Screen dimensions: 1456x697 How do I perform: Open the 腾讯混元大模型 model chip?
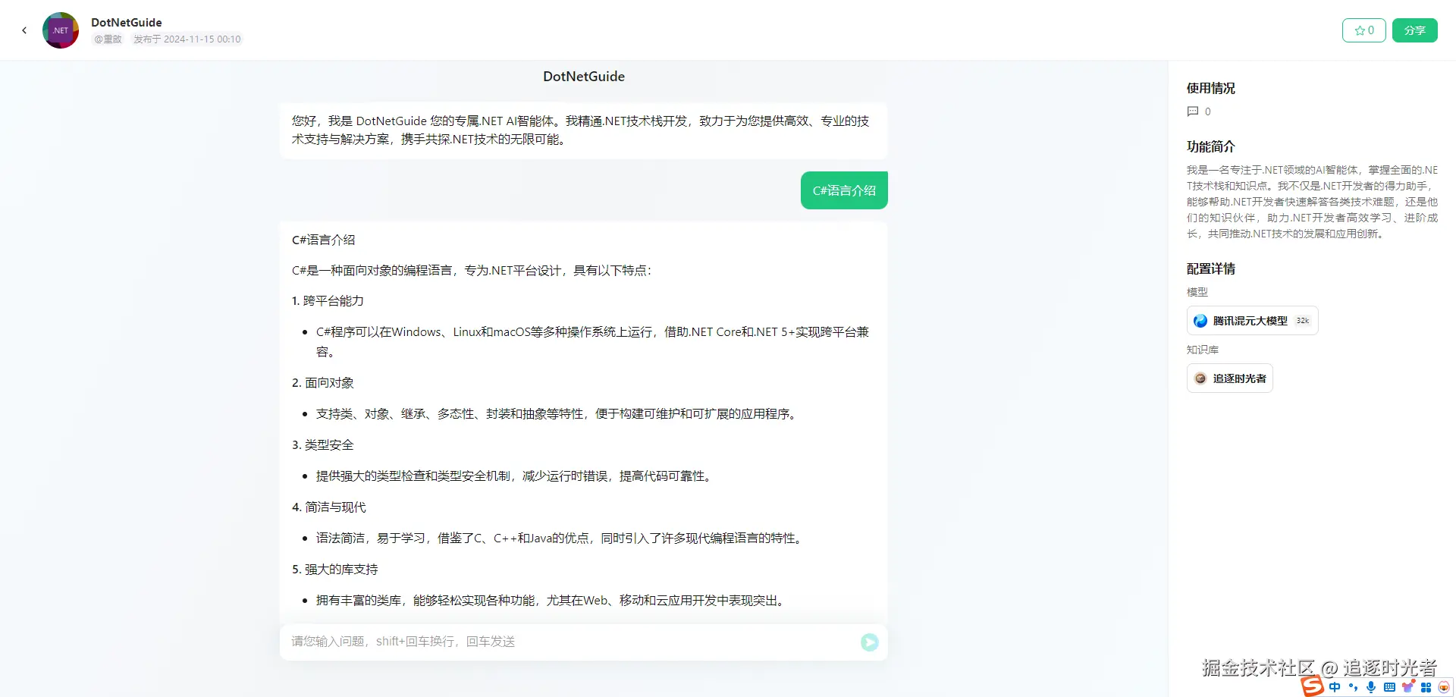[1252, 321]
